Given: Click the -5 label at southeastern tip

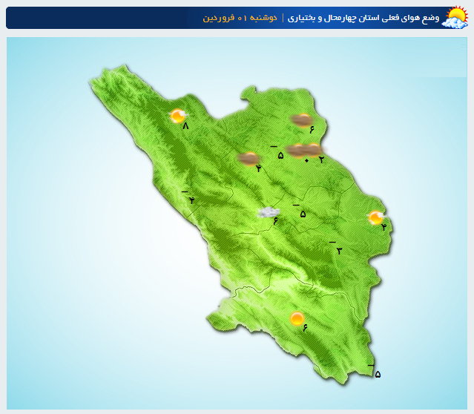Looking at the screenshot, I should pyautogui.click(x=375, y=374).
